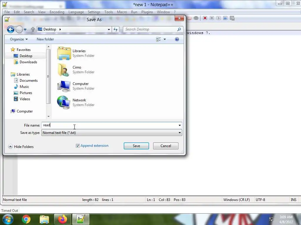
Task: Click UTF-8 encoding in status bar
Action: tap(260, 200)
